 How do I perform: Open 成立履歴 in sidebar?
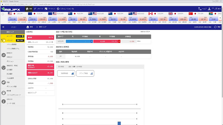click(x=9, y=74)
